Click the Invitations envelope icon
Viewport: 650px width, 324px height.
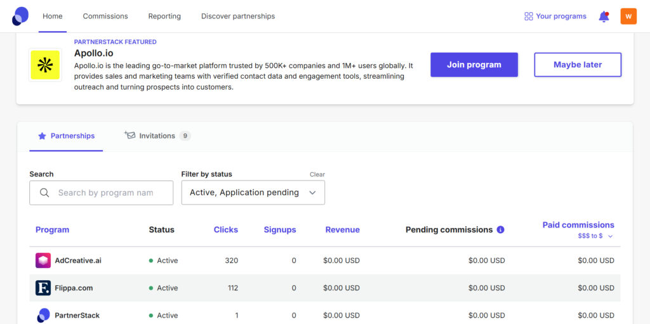129,135
